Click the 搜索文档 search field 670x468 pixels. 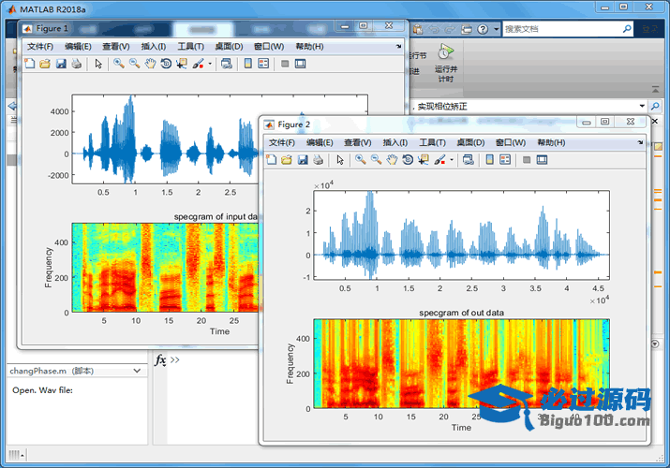point(562,29)
